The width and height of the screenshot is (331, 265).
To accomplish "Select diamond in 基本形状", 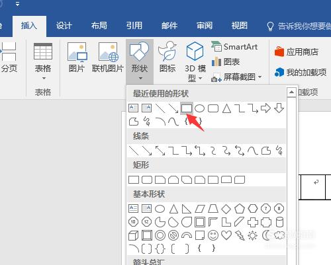I will tap(226, 209).
